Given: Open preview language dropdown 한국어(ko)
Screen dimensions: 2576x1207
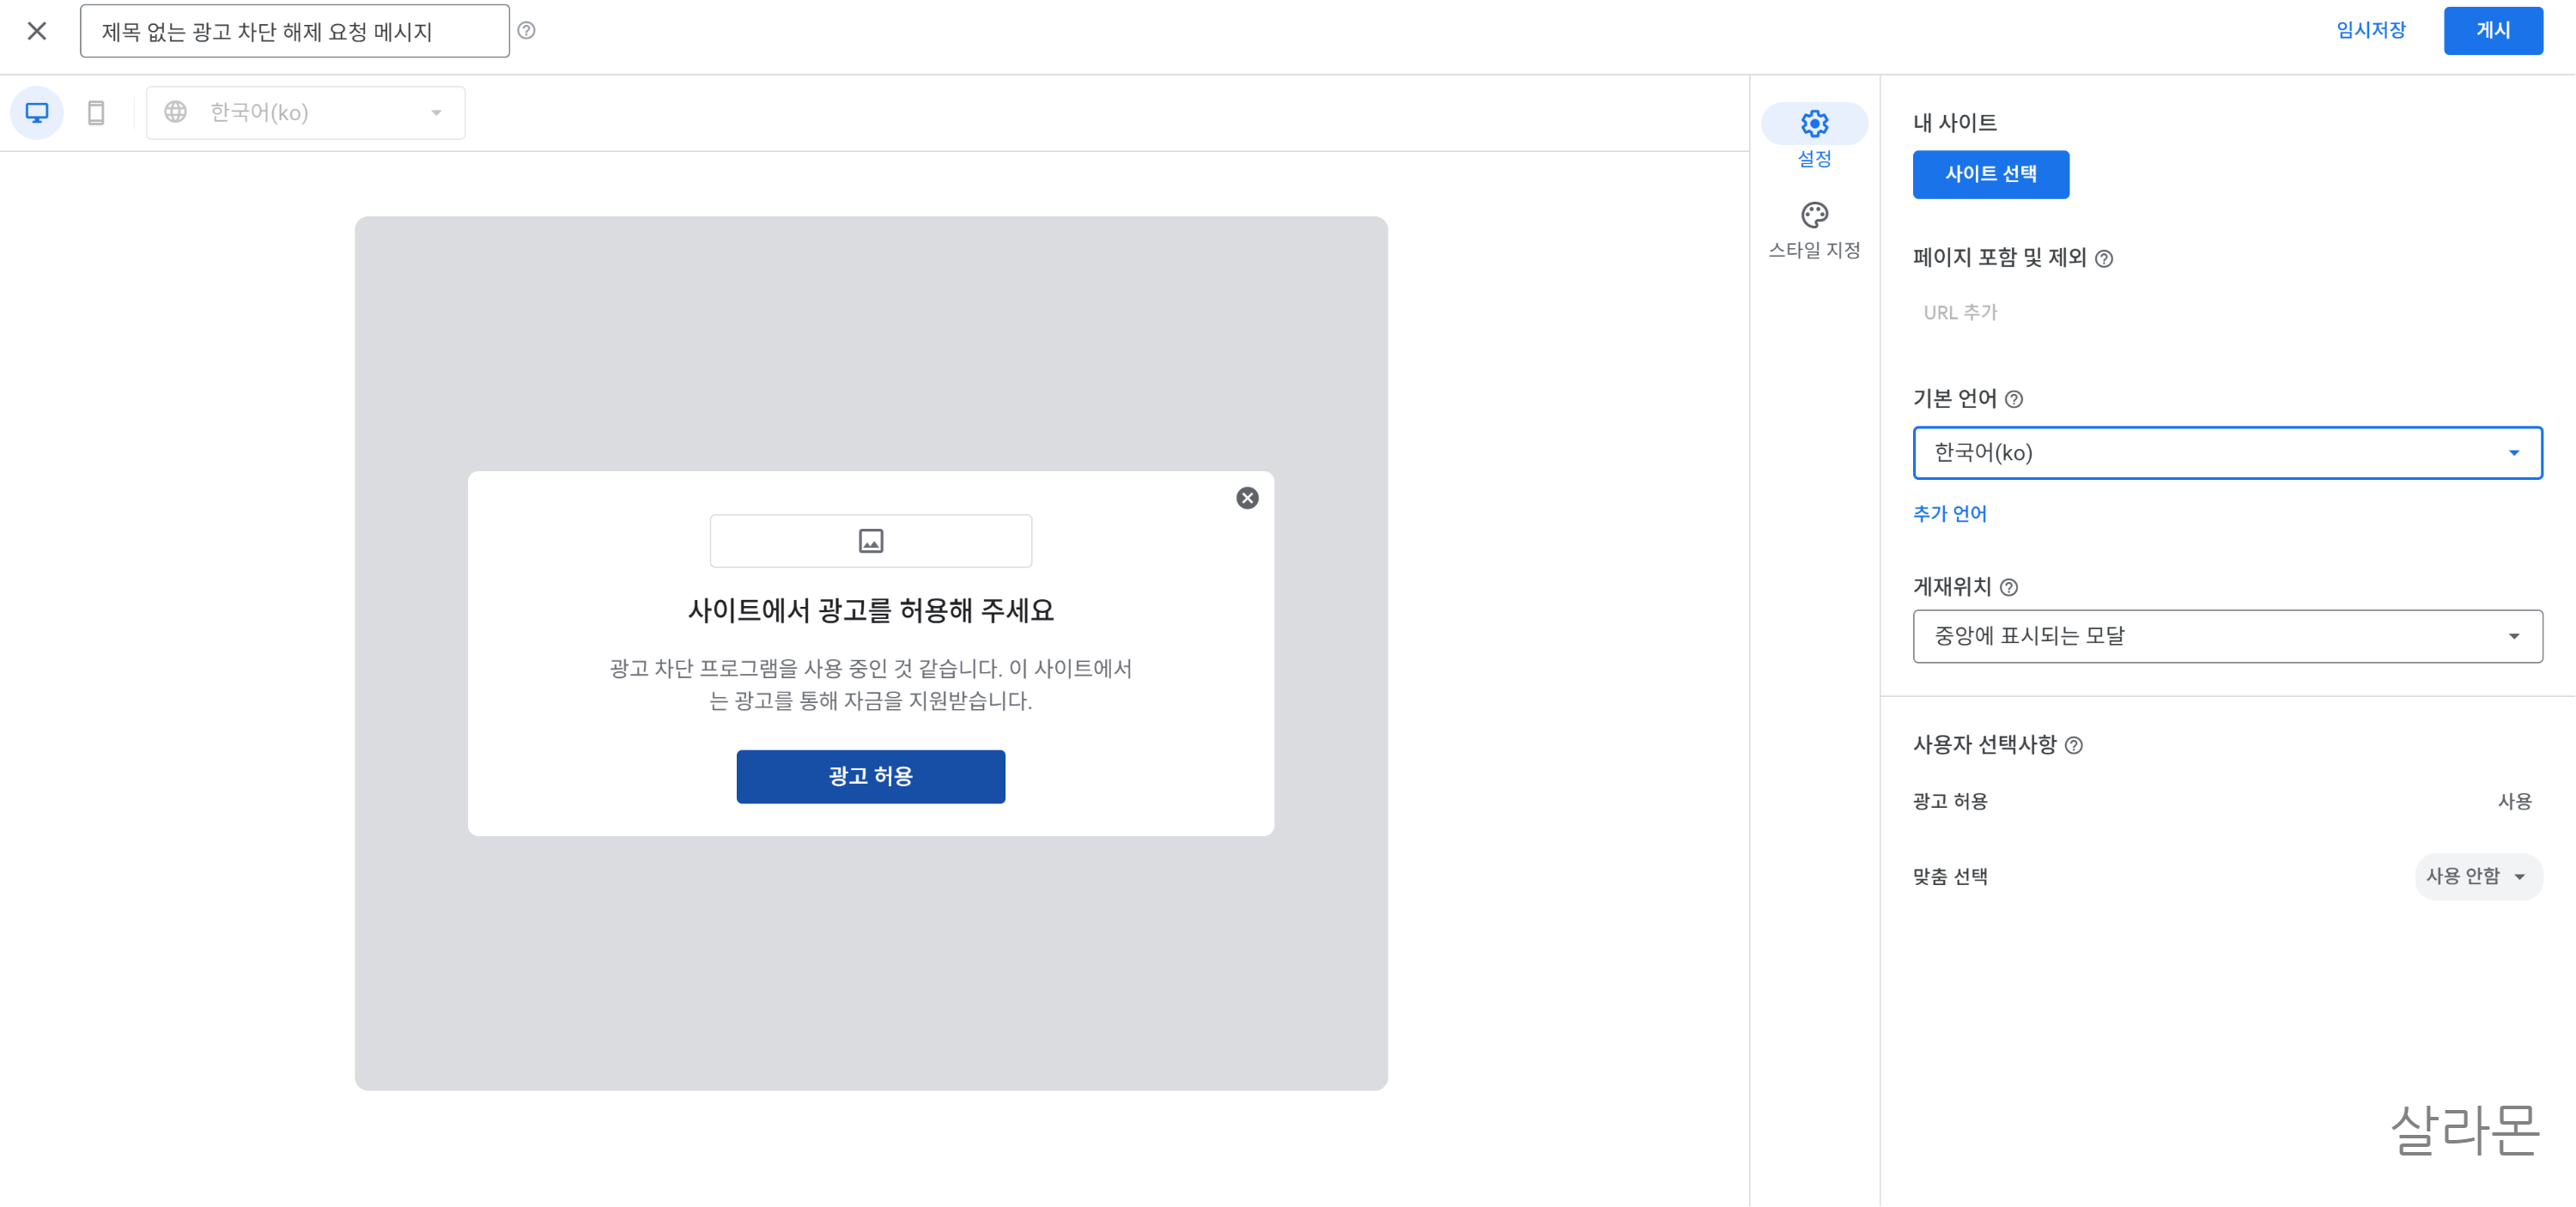Looking at the screenshot, I should pyautogui.click(x=305, y=113).
